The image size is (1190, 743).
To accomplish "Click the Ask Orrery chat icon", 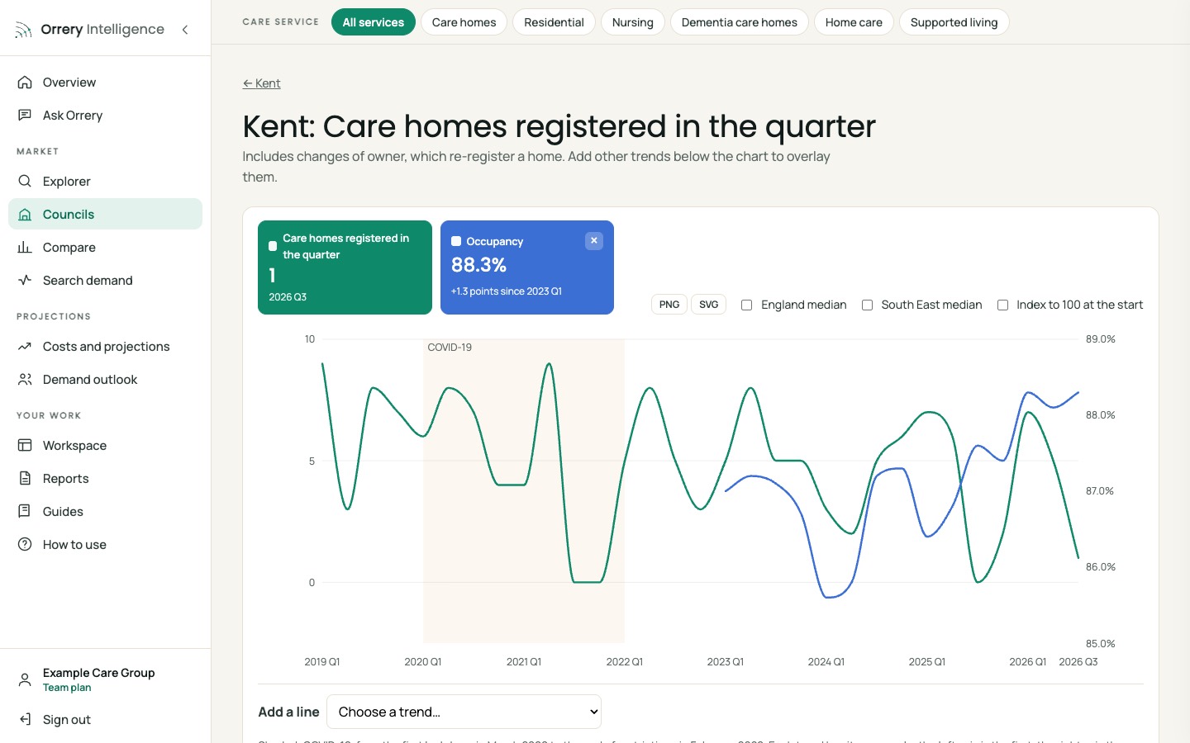I will (25, 116).
